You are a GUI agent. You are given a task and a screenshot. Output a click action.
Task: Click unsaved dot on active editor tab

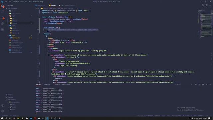pos(59,5)
